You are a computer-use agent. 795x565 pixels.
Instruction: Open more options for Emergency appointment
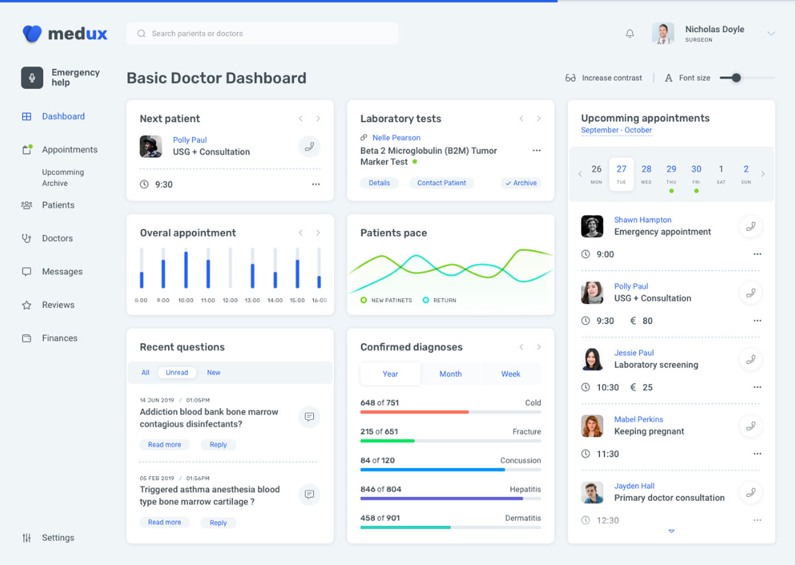[x=757, y=254]
